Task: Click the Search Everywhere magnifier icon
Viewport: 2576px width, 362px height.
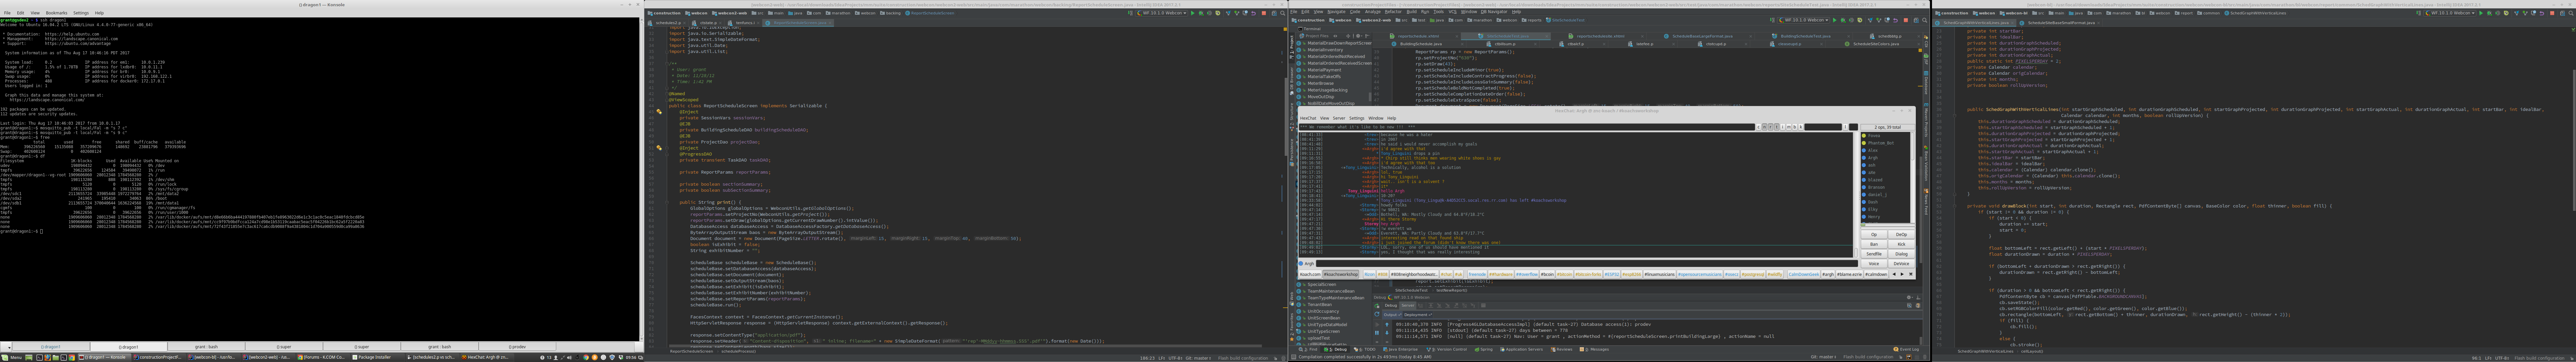Action: (x=1925, y=20)
